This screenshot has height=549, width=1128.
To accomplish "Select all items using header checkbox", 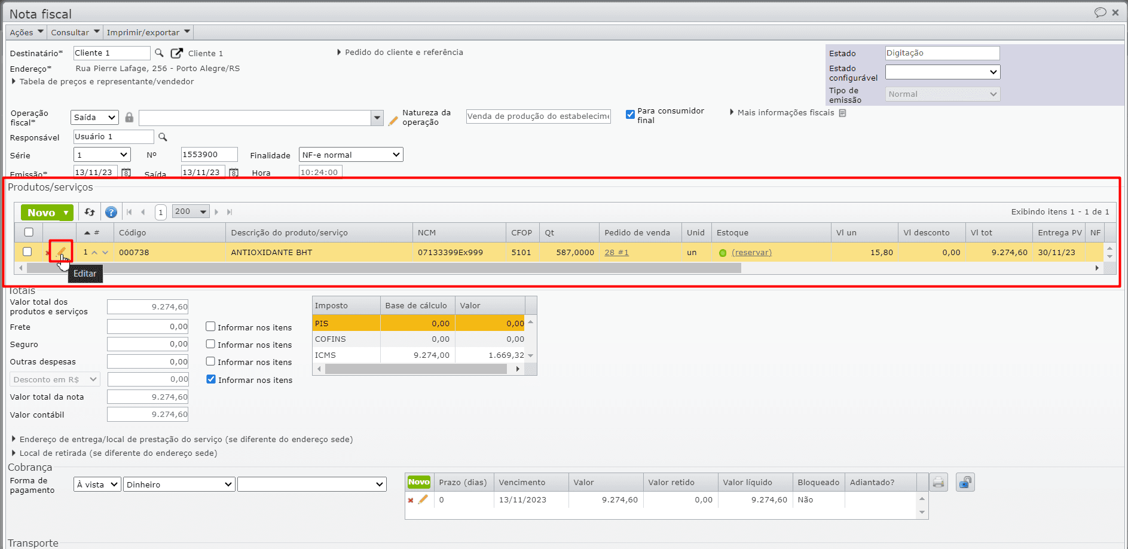I will coord(29,232).
